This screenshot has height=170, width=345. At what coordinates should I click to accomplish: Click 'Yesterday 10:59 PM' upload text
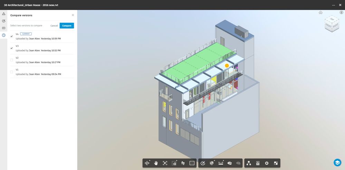coord(51,39)
